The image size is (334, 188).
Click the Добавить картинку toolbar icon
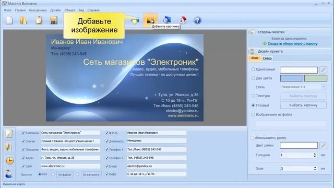click(x=150, y=20)
